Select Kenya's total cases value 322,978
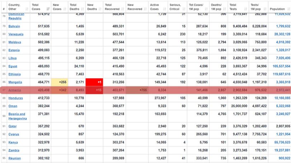 tap(44, 142)
